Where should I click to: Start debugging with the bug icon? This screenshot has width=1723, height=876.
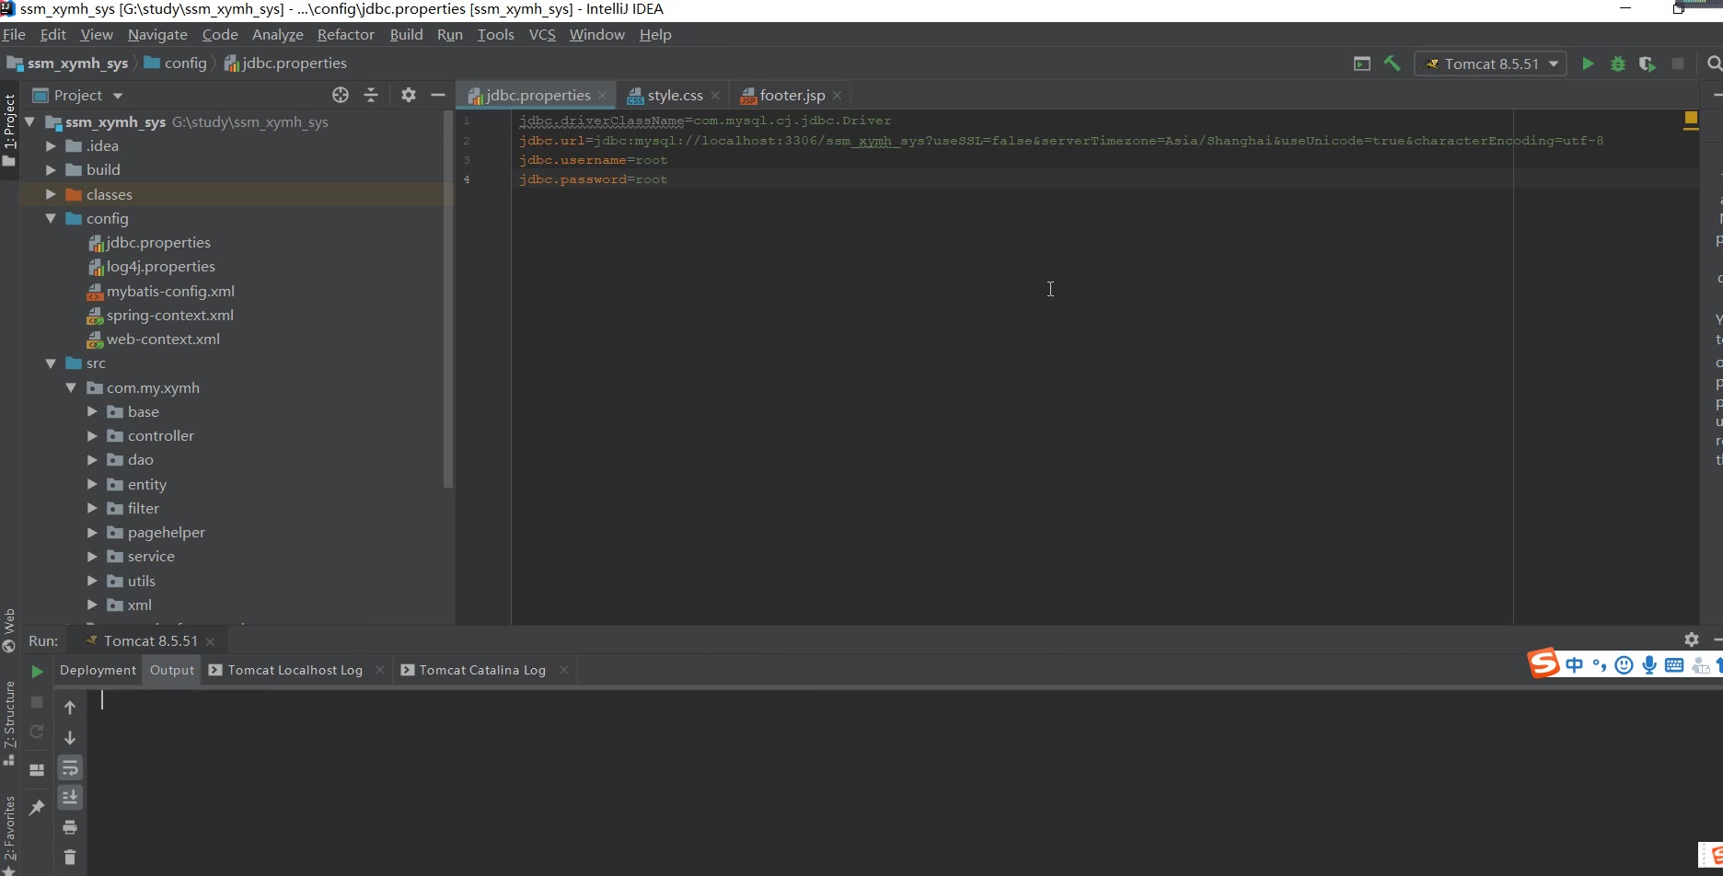pyautogui.click(x=1617, y=63)
